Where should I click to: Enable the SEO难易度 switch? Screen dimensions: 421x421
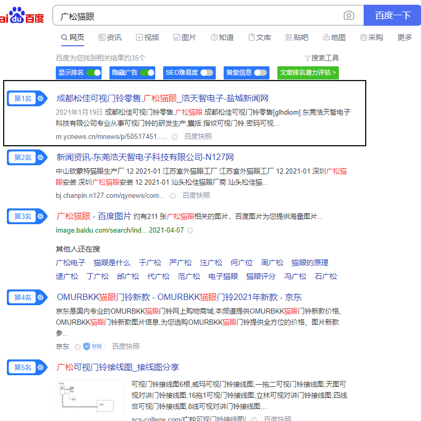coord(207,73)
